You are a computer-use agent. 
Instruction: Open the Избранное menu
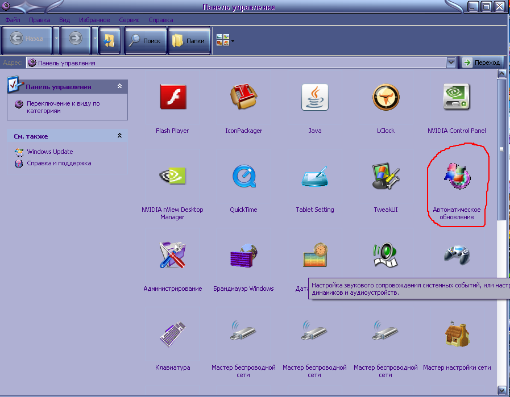pyautogui.click(x=94, y=20)
